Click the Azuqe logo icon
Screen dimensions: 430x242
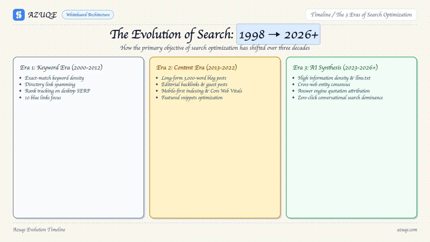(19, 15)
